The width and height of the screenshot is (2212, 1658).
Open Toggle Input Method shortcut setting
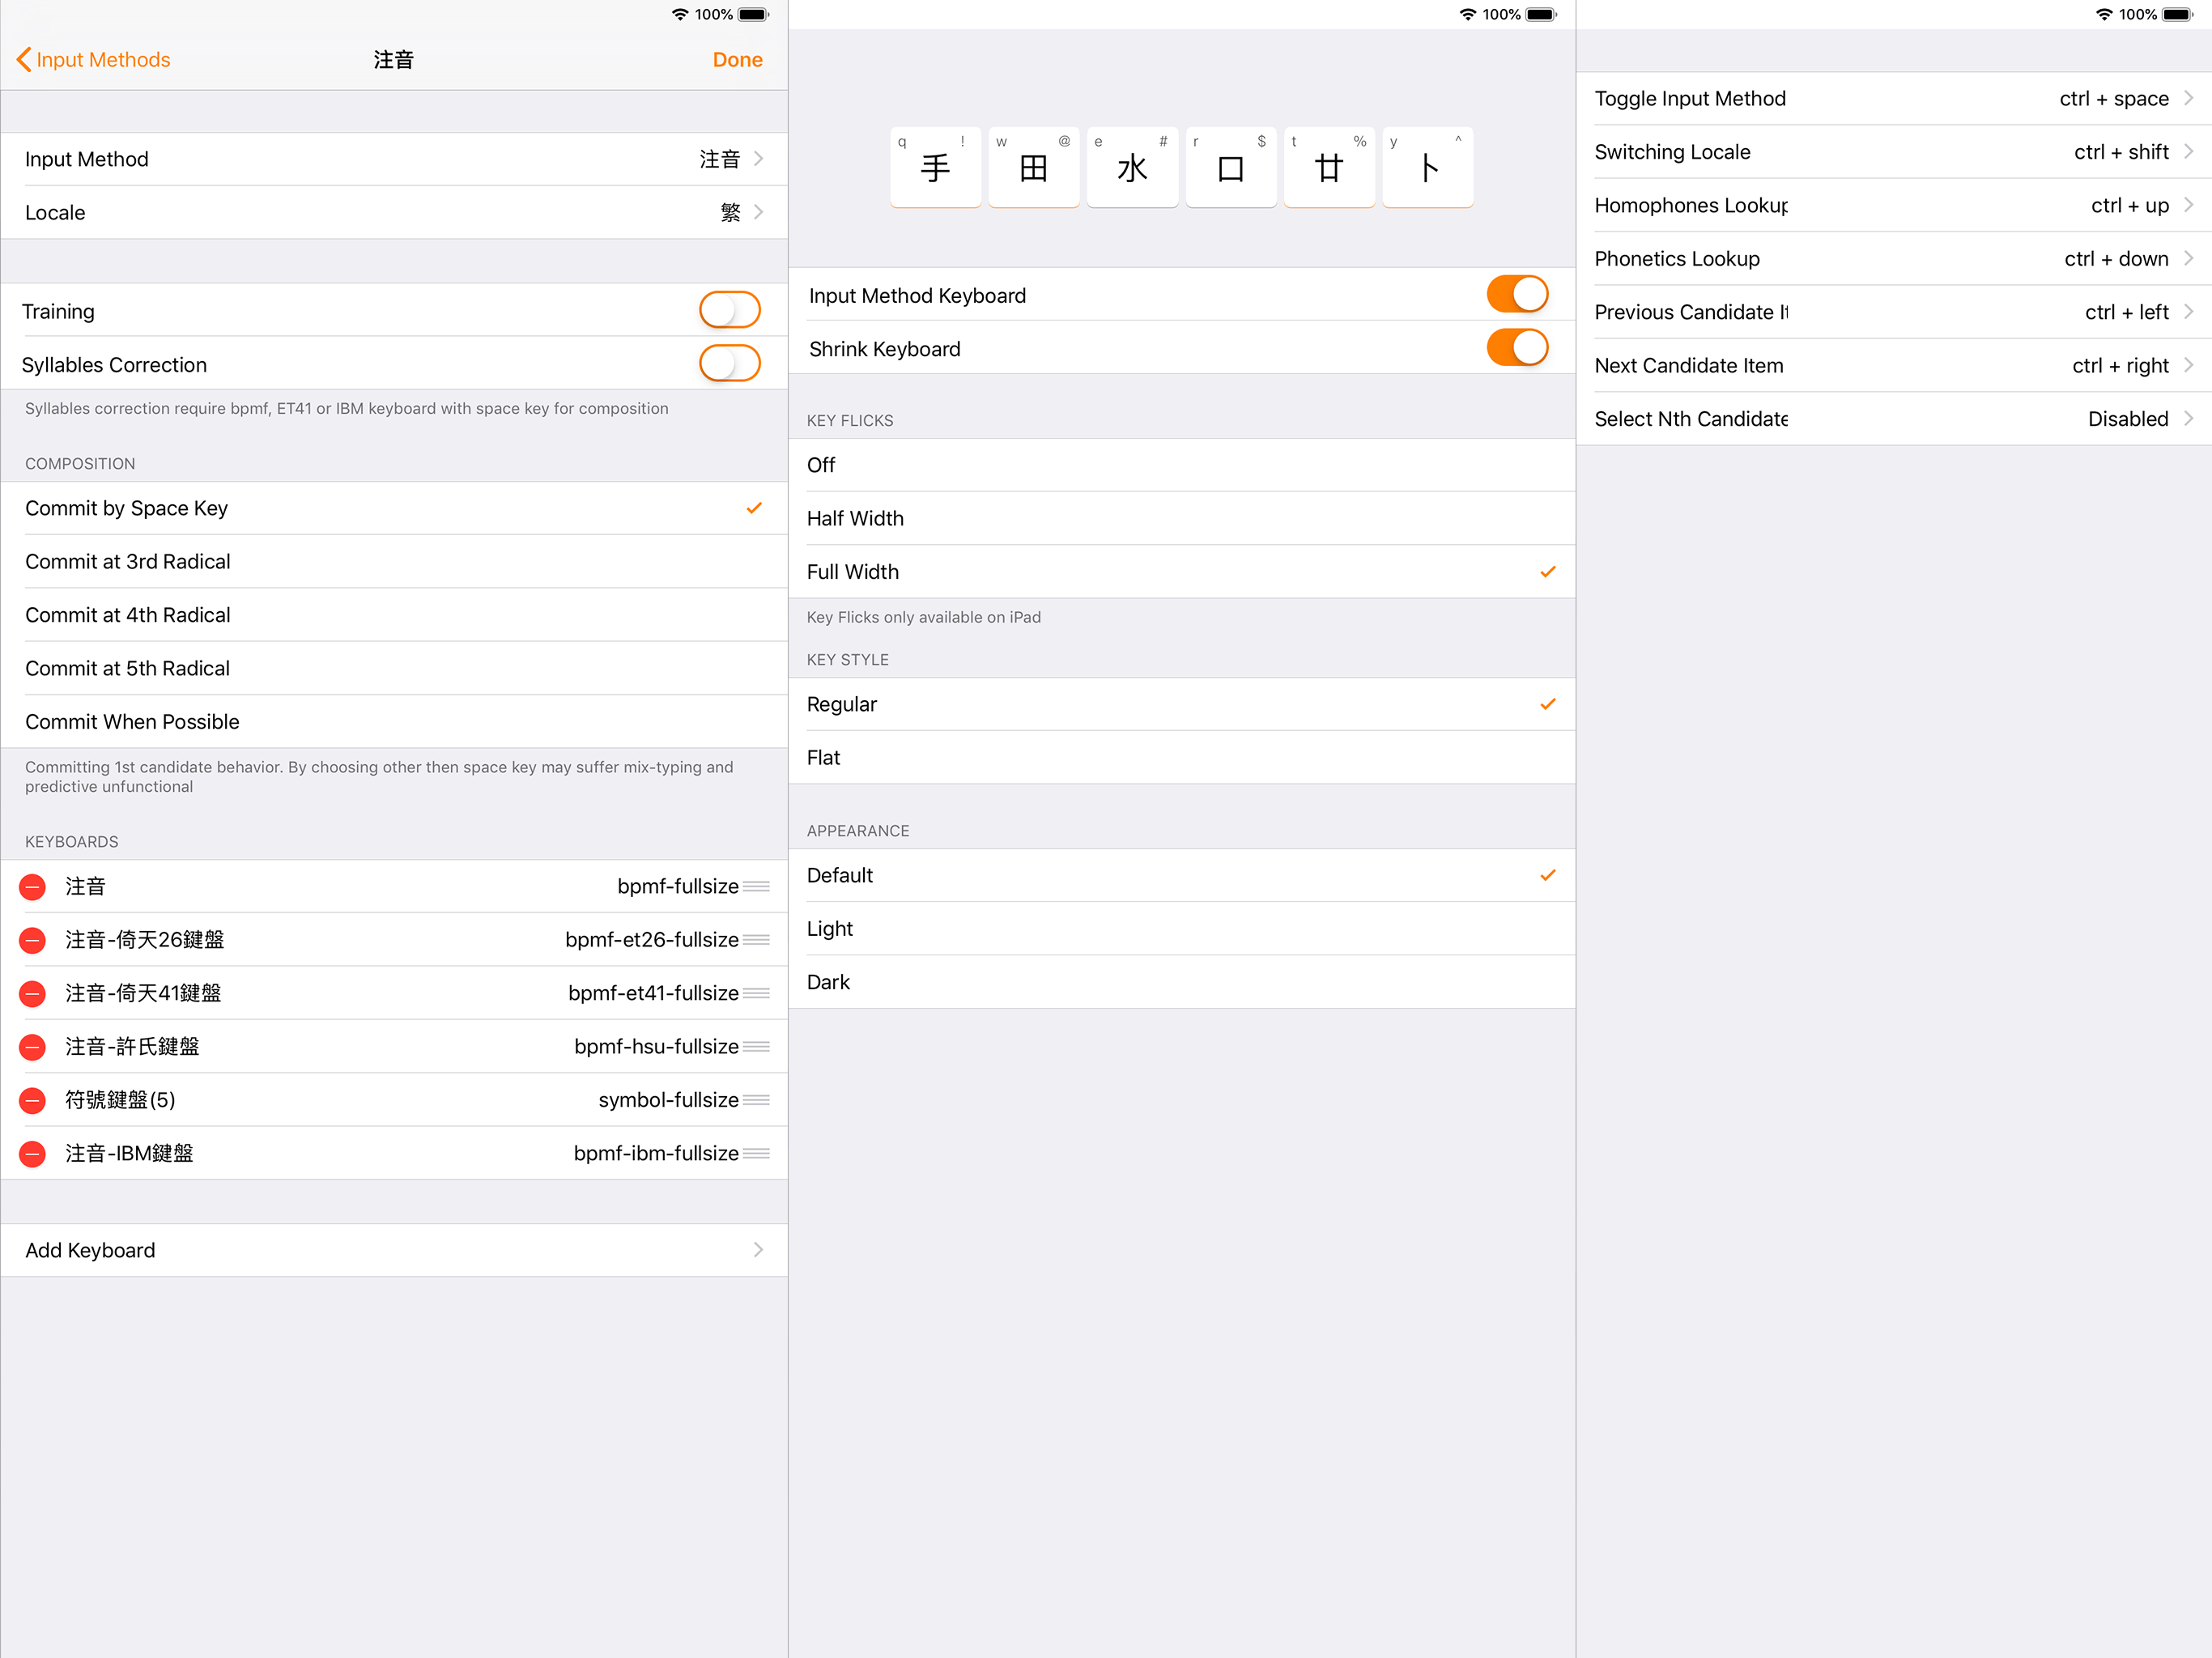[1894, 98]
